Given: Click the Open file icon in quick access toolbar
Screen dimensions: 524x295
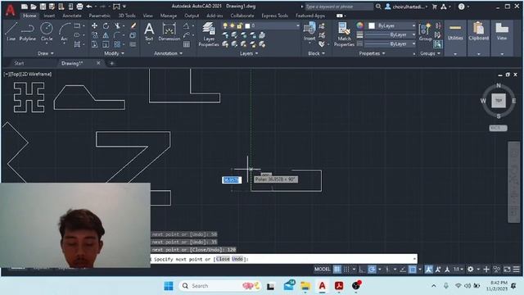Looking at the screenshot, I should (x=34, y=7).
